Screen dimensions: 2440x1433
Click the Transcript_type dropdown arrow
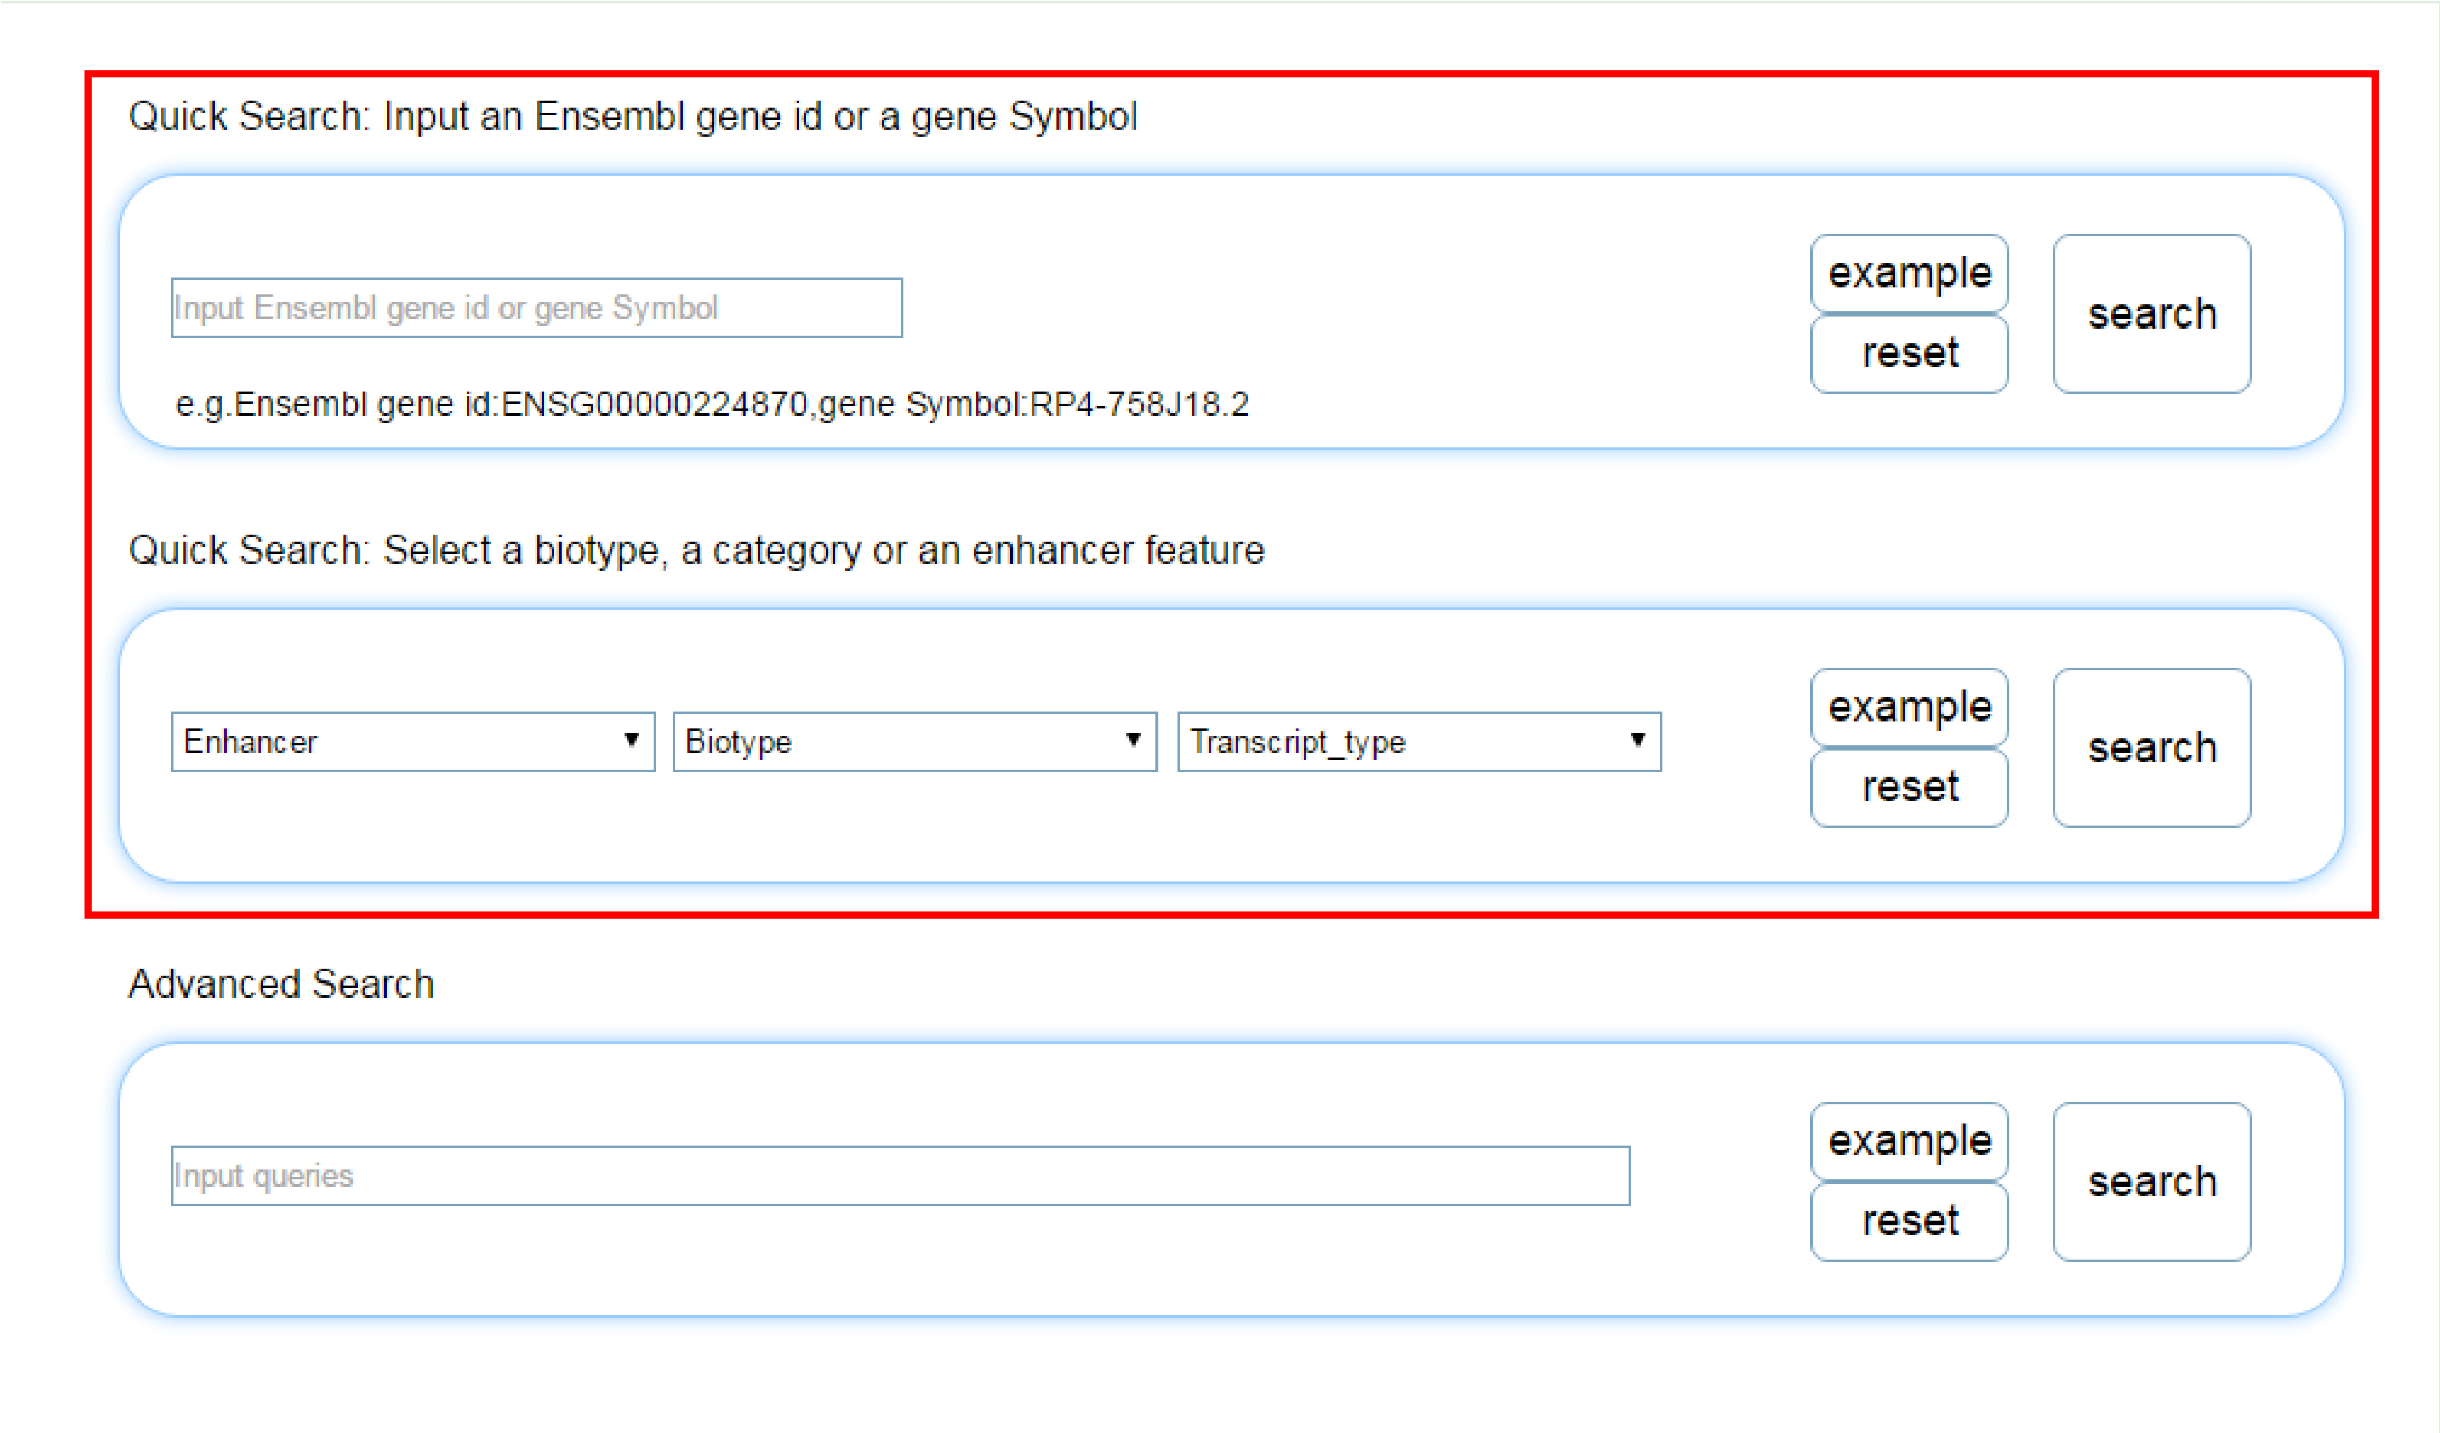pyautogui.click(x=1637, y=740)
